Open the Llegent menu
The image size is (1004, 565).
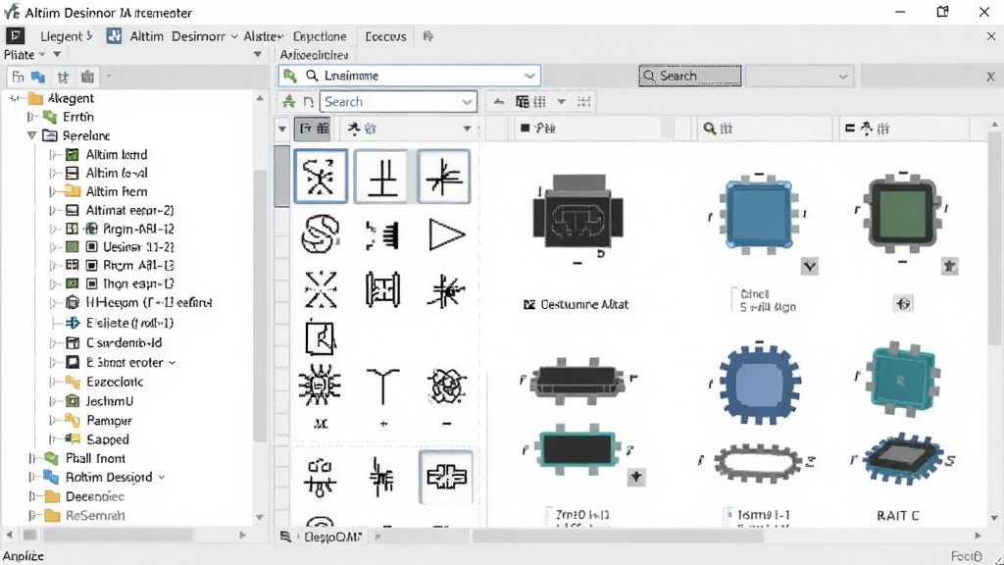pyautogui.click(x=66, y=36)
